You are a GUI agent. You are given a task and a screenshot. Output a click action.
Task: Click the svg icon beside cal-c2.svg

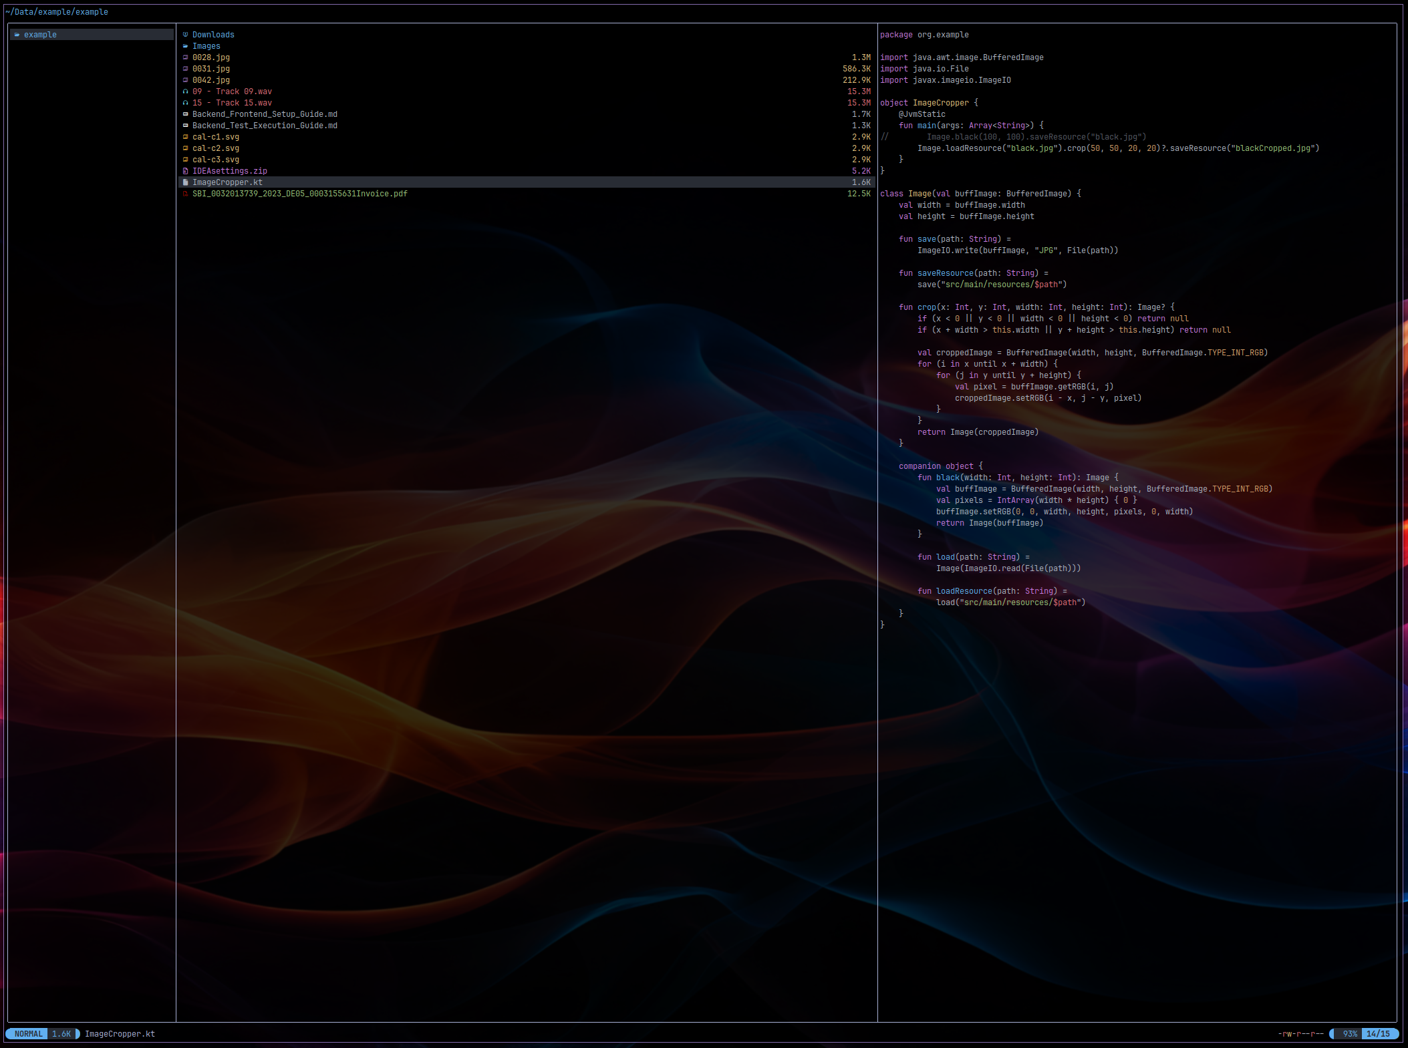tap(185, 148)
